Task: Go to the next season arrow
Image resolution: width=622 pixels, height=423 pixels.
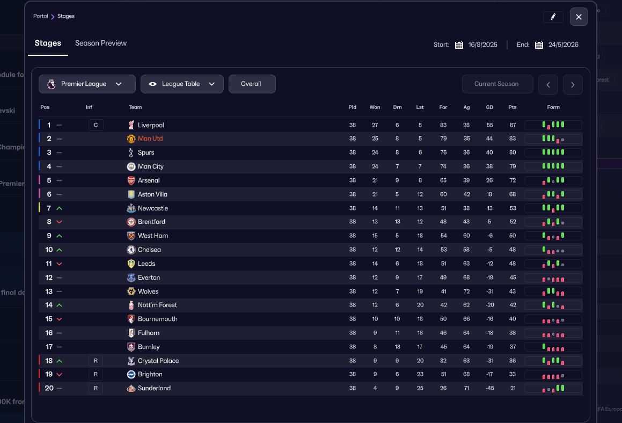Action: pyautogui.click(x=573, y=85)
